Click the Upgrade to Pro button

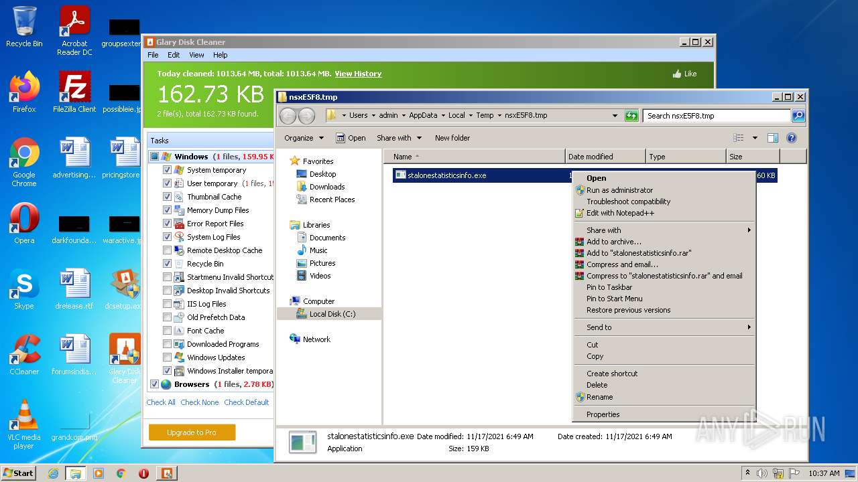[x=192, y=432]
